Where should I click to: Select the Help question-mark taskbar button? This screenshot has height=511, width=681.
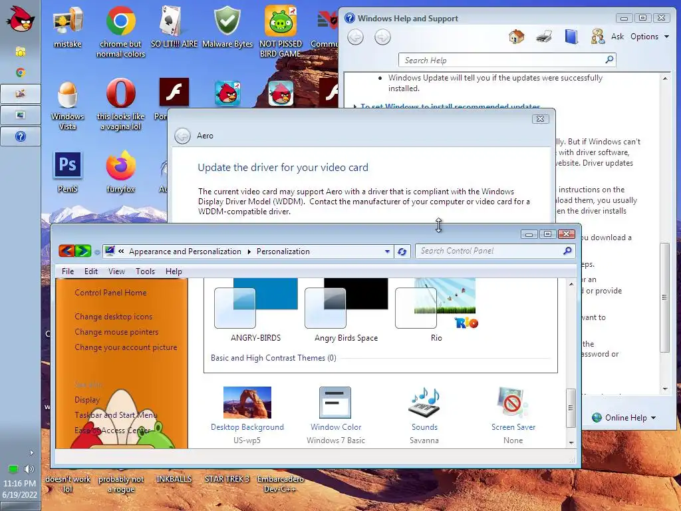click(21, 136)
